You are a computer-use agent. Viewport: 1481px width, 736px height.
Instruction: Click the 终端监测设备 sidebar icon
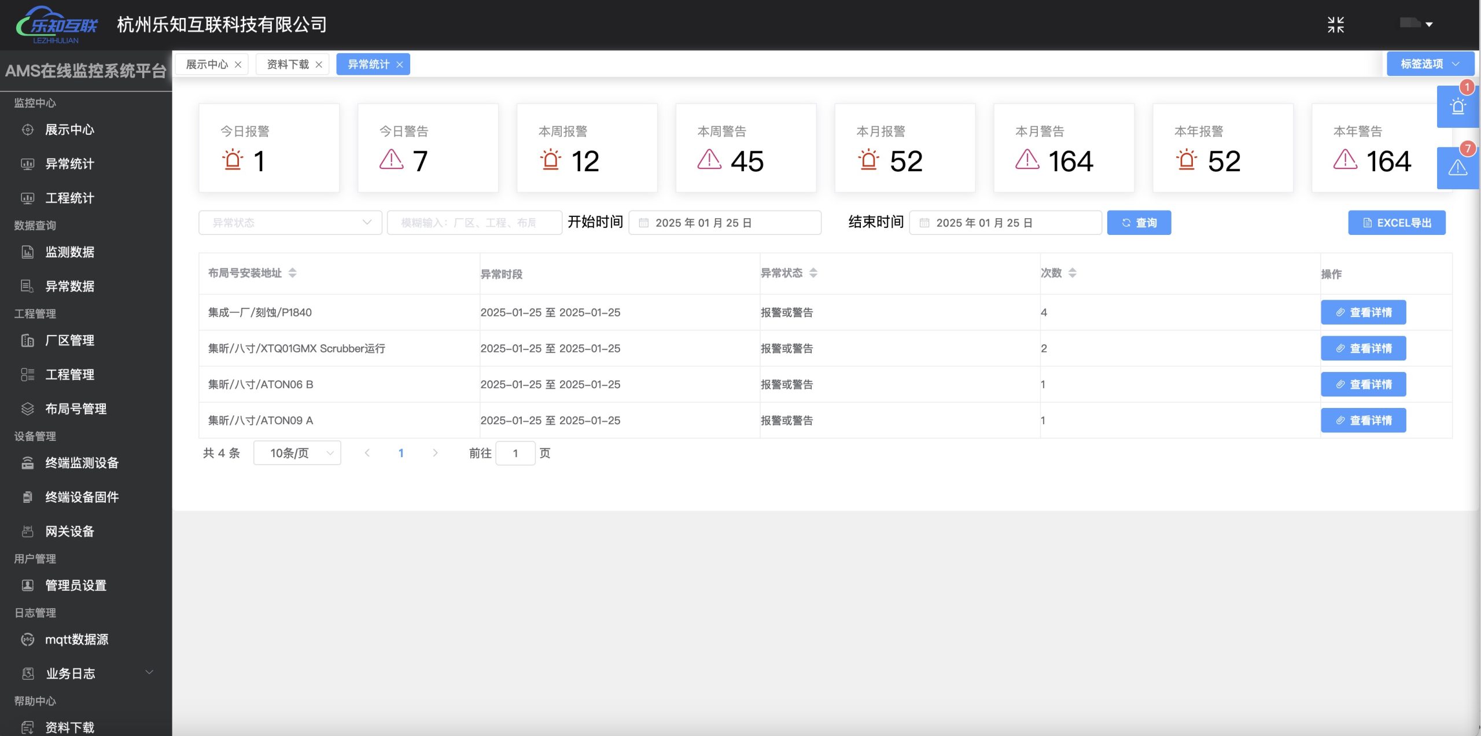click(27, 463)
